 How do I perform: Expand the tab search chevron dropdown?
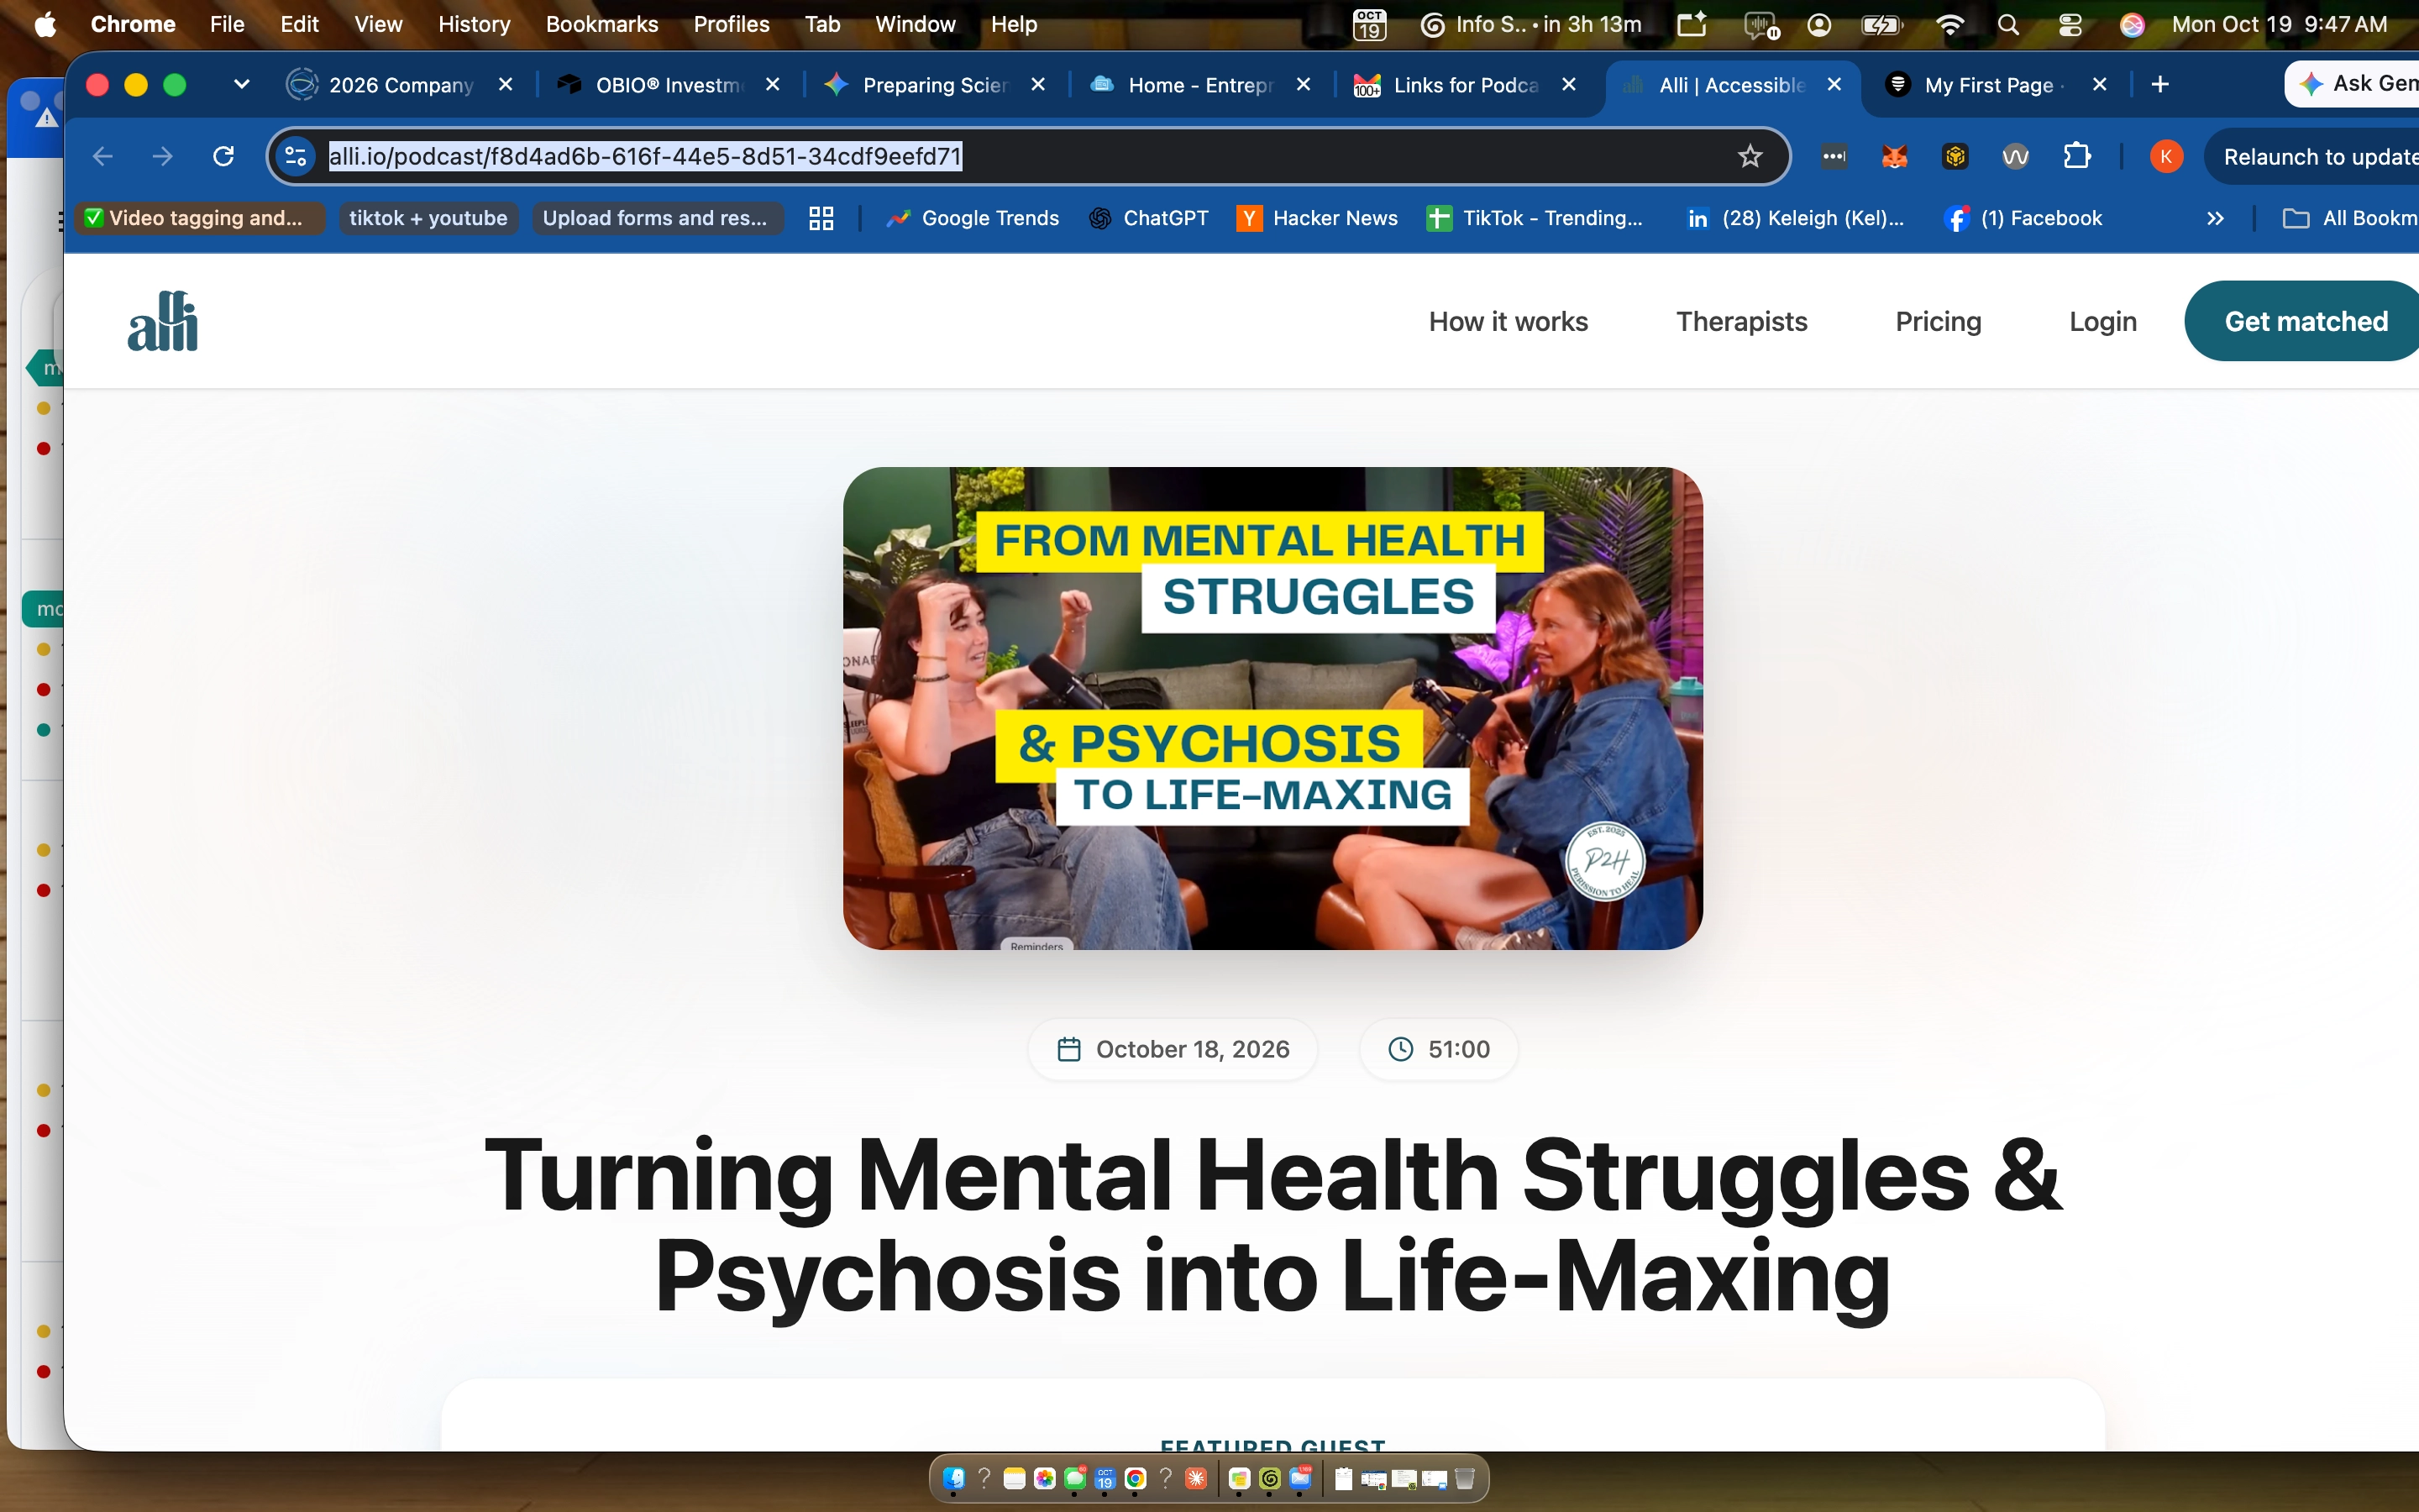tap(241, 85)
